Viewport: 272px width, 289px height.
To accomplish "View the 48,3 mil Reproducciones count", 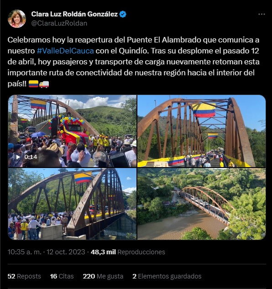I will click(128, 252).
